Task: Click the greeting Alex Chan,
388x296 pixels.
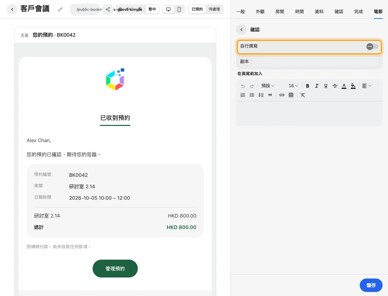Action: [39, 140]
